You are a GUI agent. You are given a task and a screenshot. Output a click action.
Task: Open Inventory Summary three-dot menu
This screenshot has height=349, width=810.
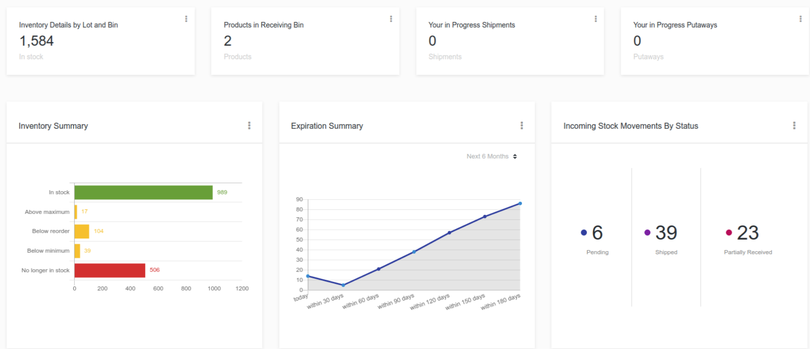249,126
